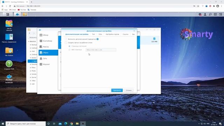Image resolution: width=224 pixels, height=126 pixels.
Task: Reload the browser page
Action: pos(10,6)
